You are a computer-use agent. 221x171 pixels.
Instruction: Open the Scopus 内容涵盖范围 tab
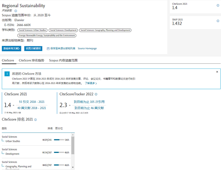pos(63,60)
